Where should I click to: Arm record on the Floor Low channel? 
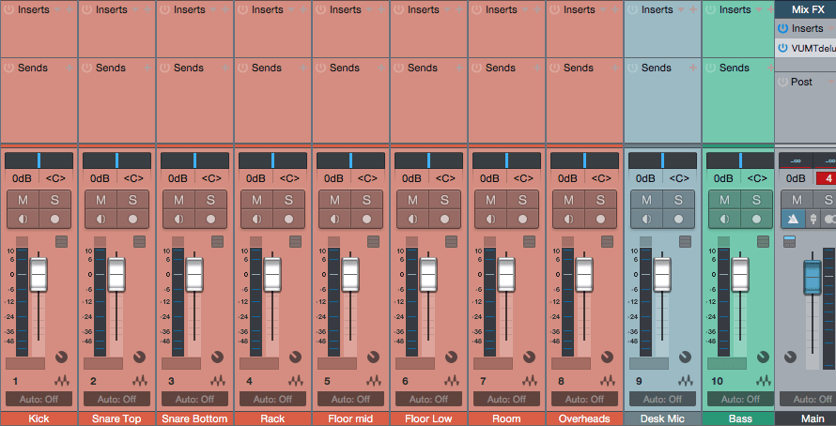click(444, 219)
